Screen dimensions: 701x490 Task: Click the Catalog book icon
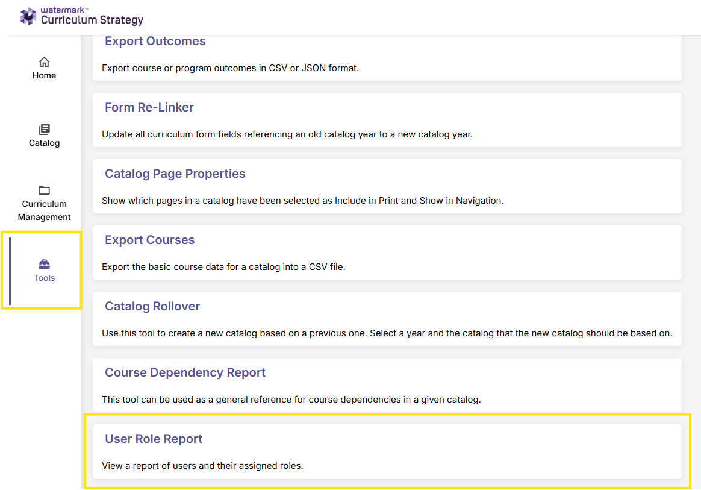coord(44,130)
